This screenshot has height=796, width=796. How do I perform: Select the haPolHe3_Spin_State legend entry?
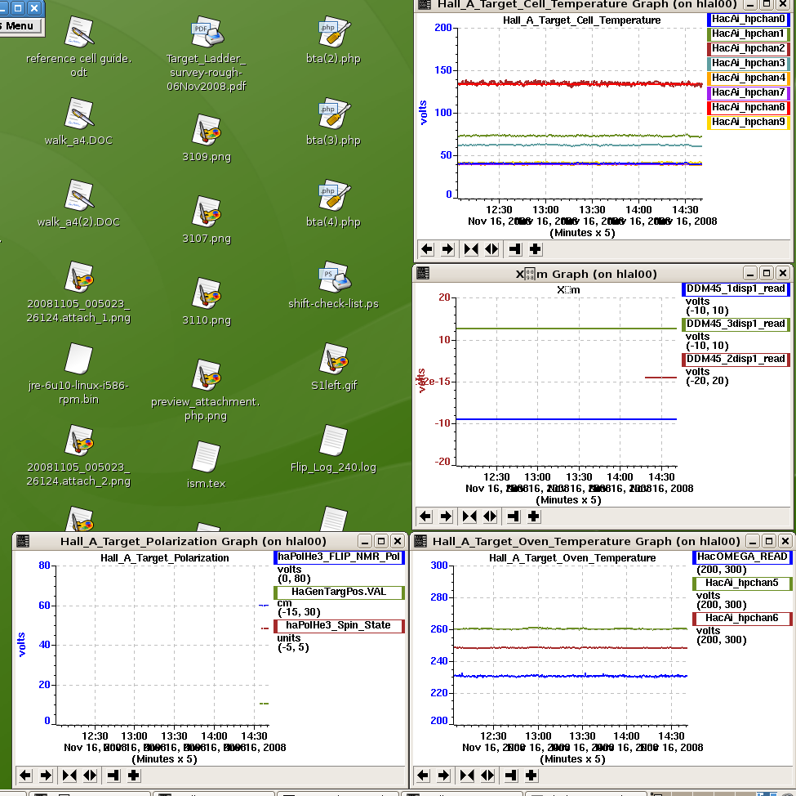pos(339,626)
